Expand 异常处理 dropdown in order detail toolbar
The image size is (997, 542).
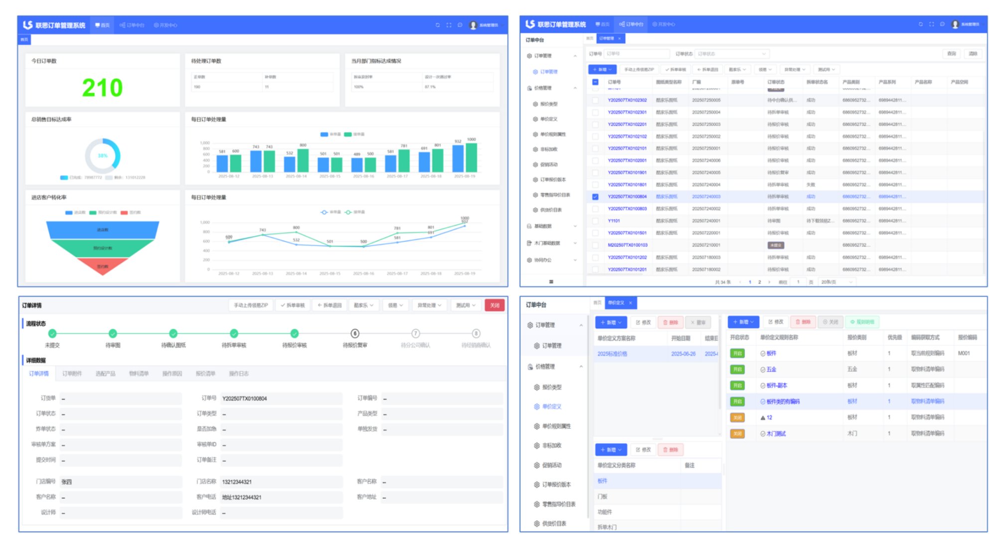coord(429,305)
